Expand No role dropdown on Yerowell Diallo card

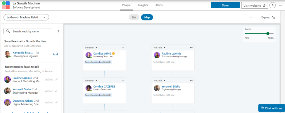pyautogui.click(x=159, y=80)
